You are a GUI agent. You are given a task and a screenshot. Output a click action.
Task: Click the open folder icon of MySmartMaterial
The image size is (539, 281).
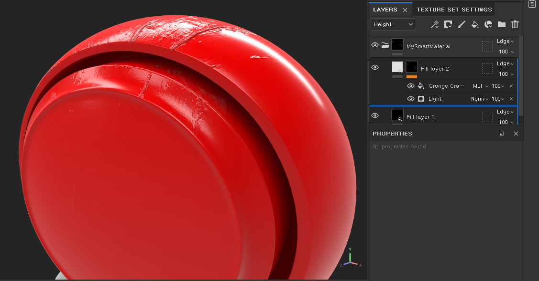(x=385, y=45)
